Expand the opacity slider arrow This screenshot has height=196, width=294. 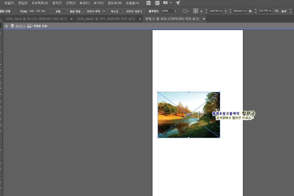pos(176,11)
